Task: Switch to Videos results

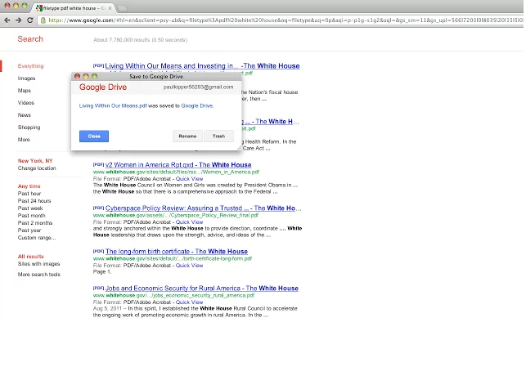Action: click(26, 103)
